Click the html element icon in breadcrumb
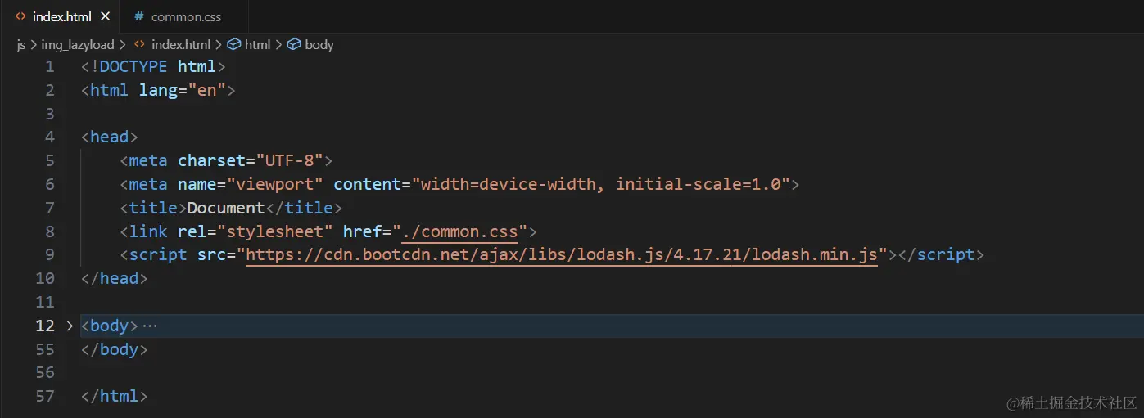This screenshot has width=1144, height=418. point(233,44)
